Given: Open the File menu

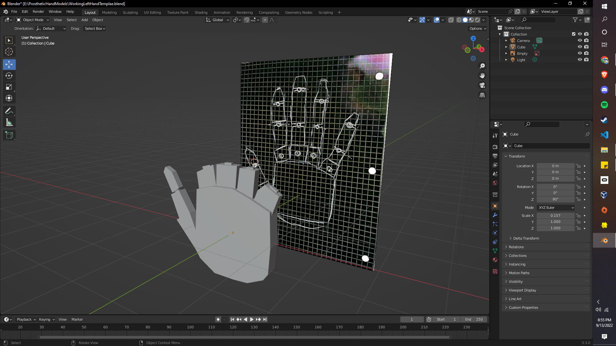Looking at the screenshot, I should [14, 12].
